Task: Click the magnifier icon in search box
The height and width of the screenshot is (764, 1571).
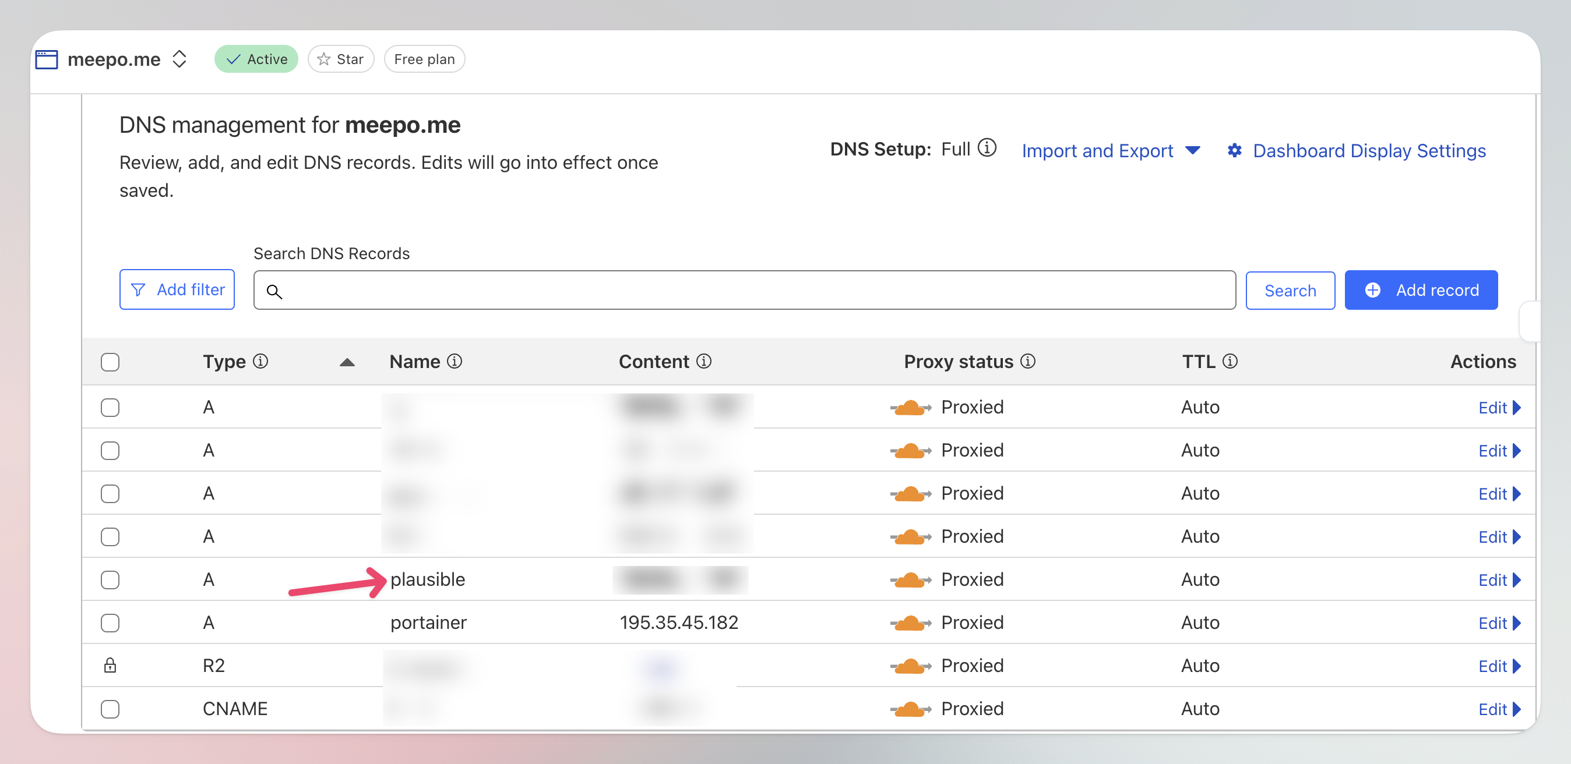Action: [x=274, y=292]
